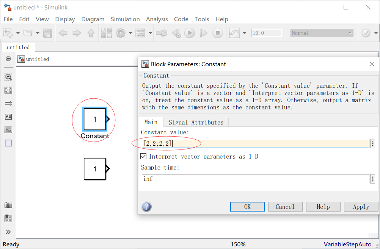380x249 pixels.
Task: Select the Zoom In tool in sidebar
Action: [x=8, y=77]
